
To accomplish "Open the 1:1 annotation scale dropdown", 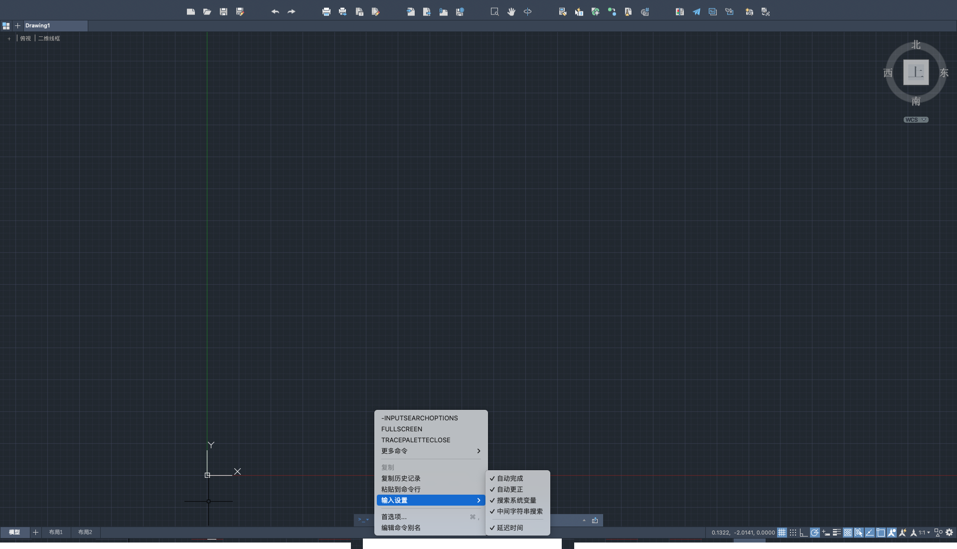I will coord(924,533).
